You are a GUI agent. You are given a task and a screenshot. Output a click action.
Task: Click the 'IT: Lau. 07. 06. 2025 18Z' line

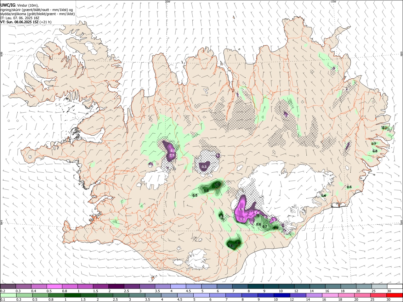pyautogui.click(x=20, y=18)
